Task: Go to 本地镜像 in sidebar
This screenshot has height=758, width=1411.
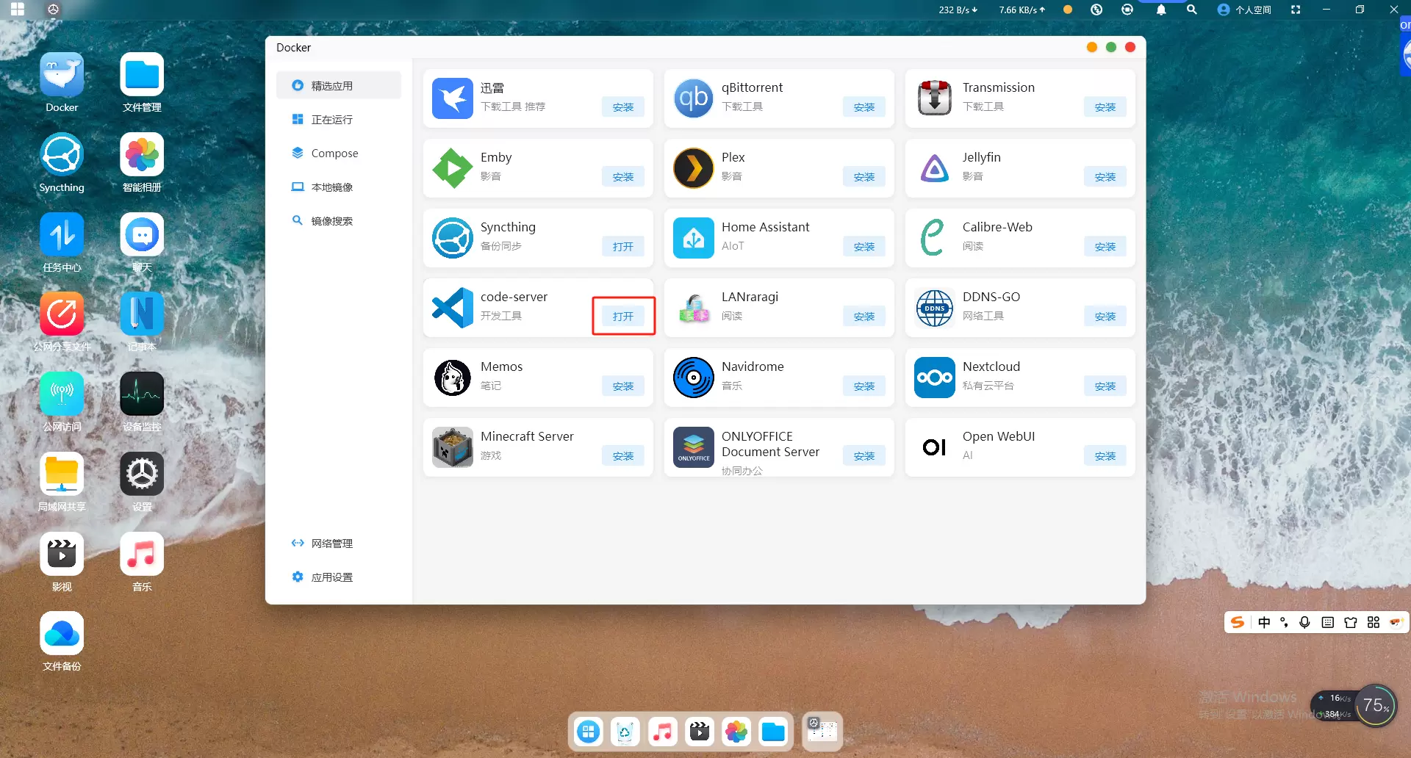Action: click(331, 187)
